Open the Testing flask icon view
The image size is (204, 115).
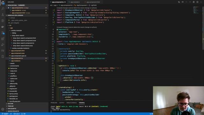3,15
